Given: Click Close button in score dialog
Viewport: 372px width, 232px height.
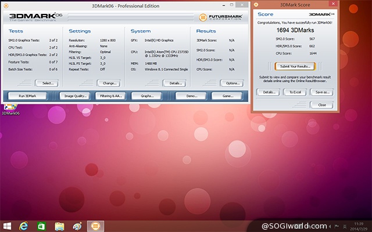Looking at the screenshot, I should 321,105.
